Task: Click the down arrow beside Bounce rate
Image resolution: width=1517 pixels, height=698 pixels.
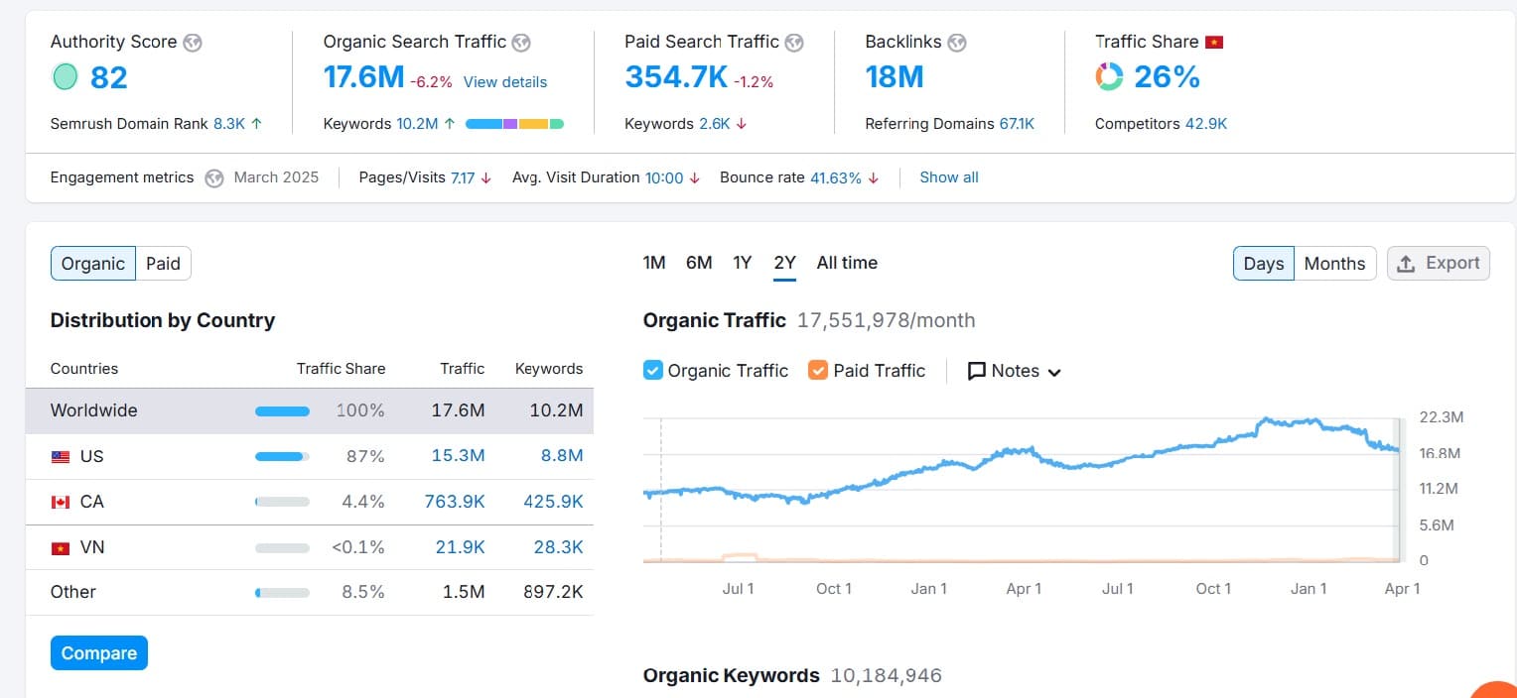Action: pyautogui.click(x=873, y=178)
